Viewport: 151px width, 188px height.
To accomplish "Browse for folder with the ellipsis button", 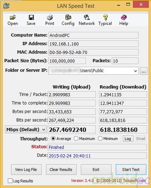I will [144, 71].
